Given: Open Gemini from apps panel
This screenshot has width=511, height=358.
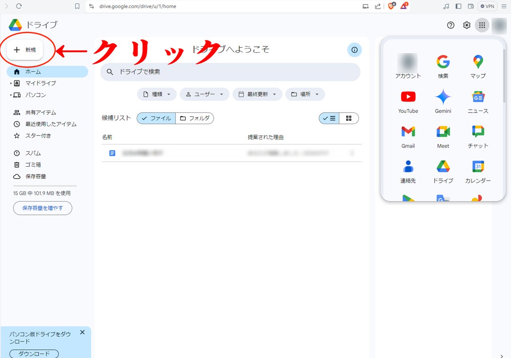Looking at the screenshot, I should [443, 101].
